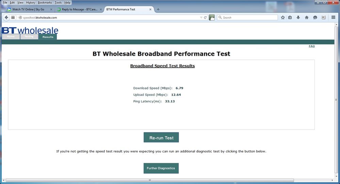Click the Upload Speed (Mbps) label
Image resolution: width=340 pixels, height=184 pixels.
pos(150,95)
